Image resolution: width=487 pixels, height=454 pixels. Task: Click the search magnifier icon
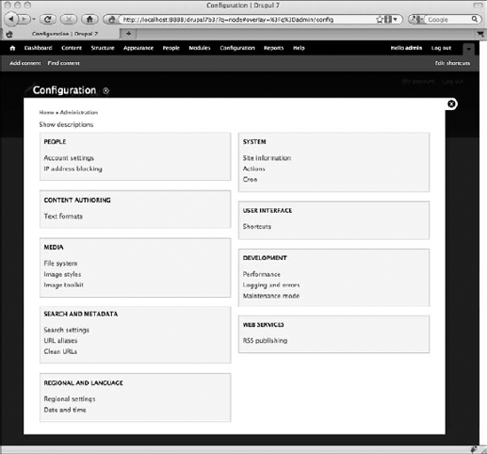coord(475,20)
